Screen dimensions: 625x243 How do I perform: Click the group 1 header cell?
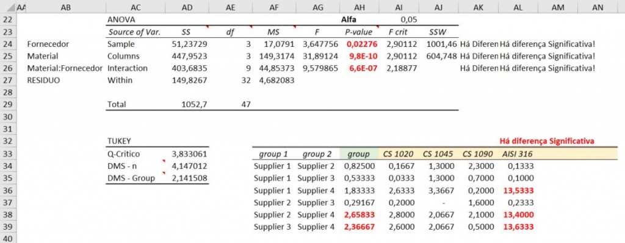(x=273, y=153)
